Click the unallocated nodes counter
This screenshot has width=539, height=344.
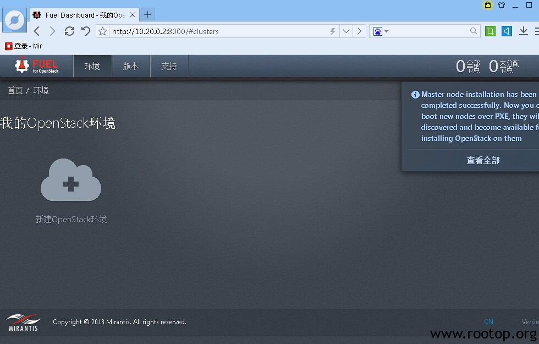[504, 66]
